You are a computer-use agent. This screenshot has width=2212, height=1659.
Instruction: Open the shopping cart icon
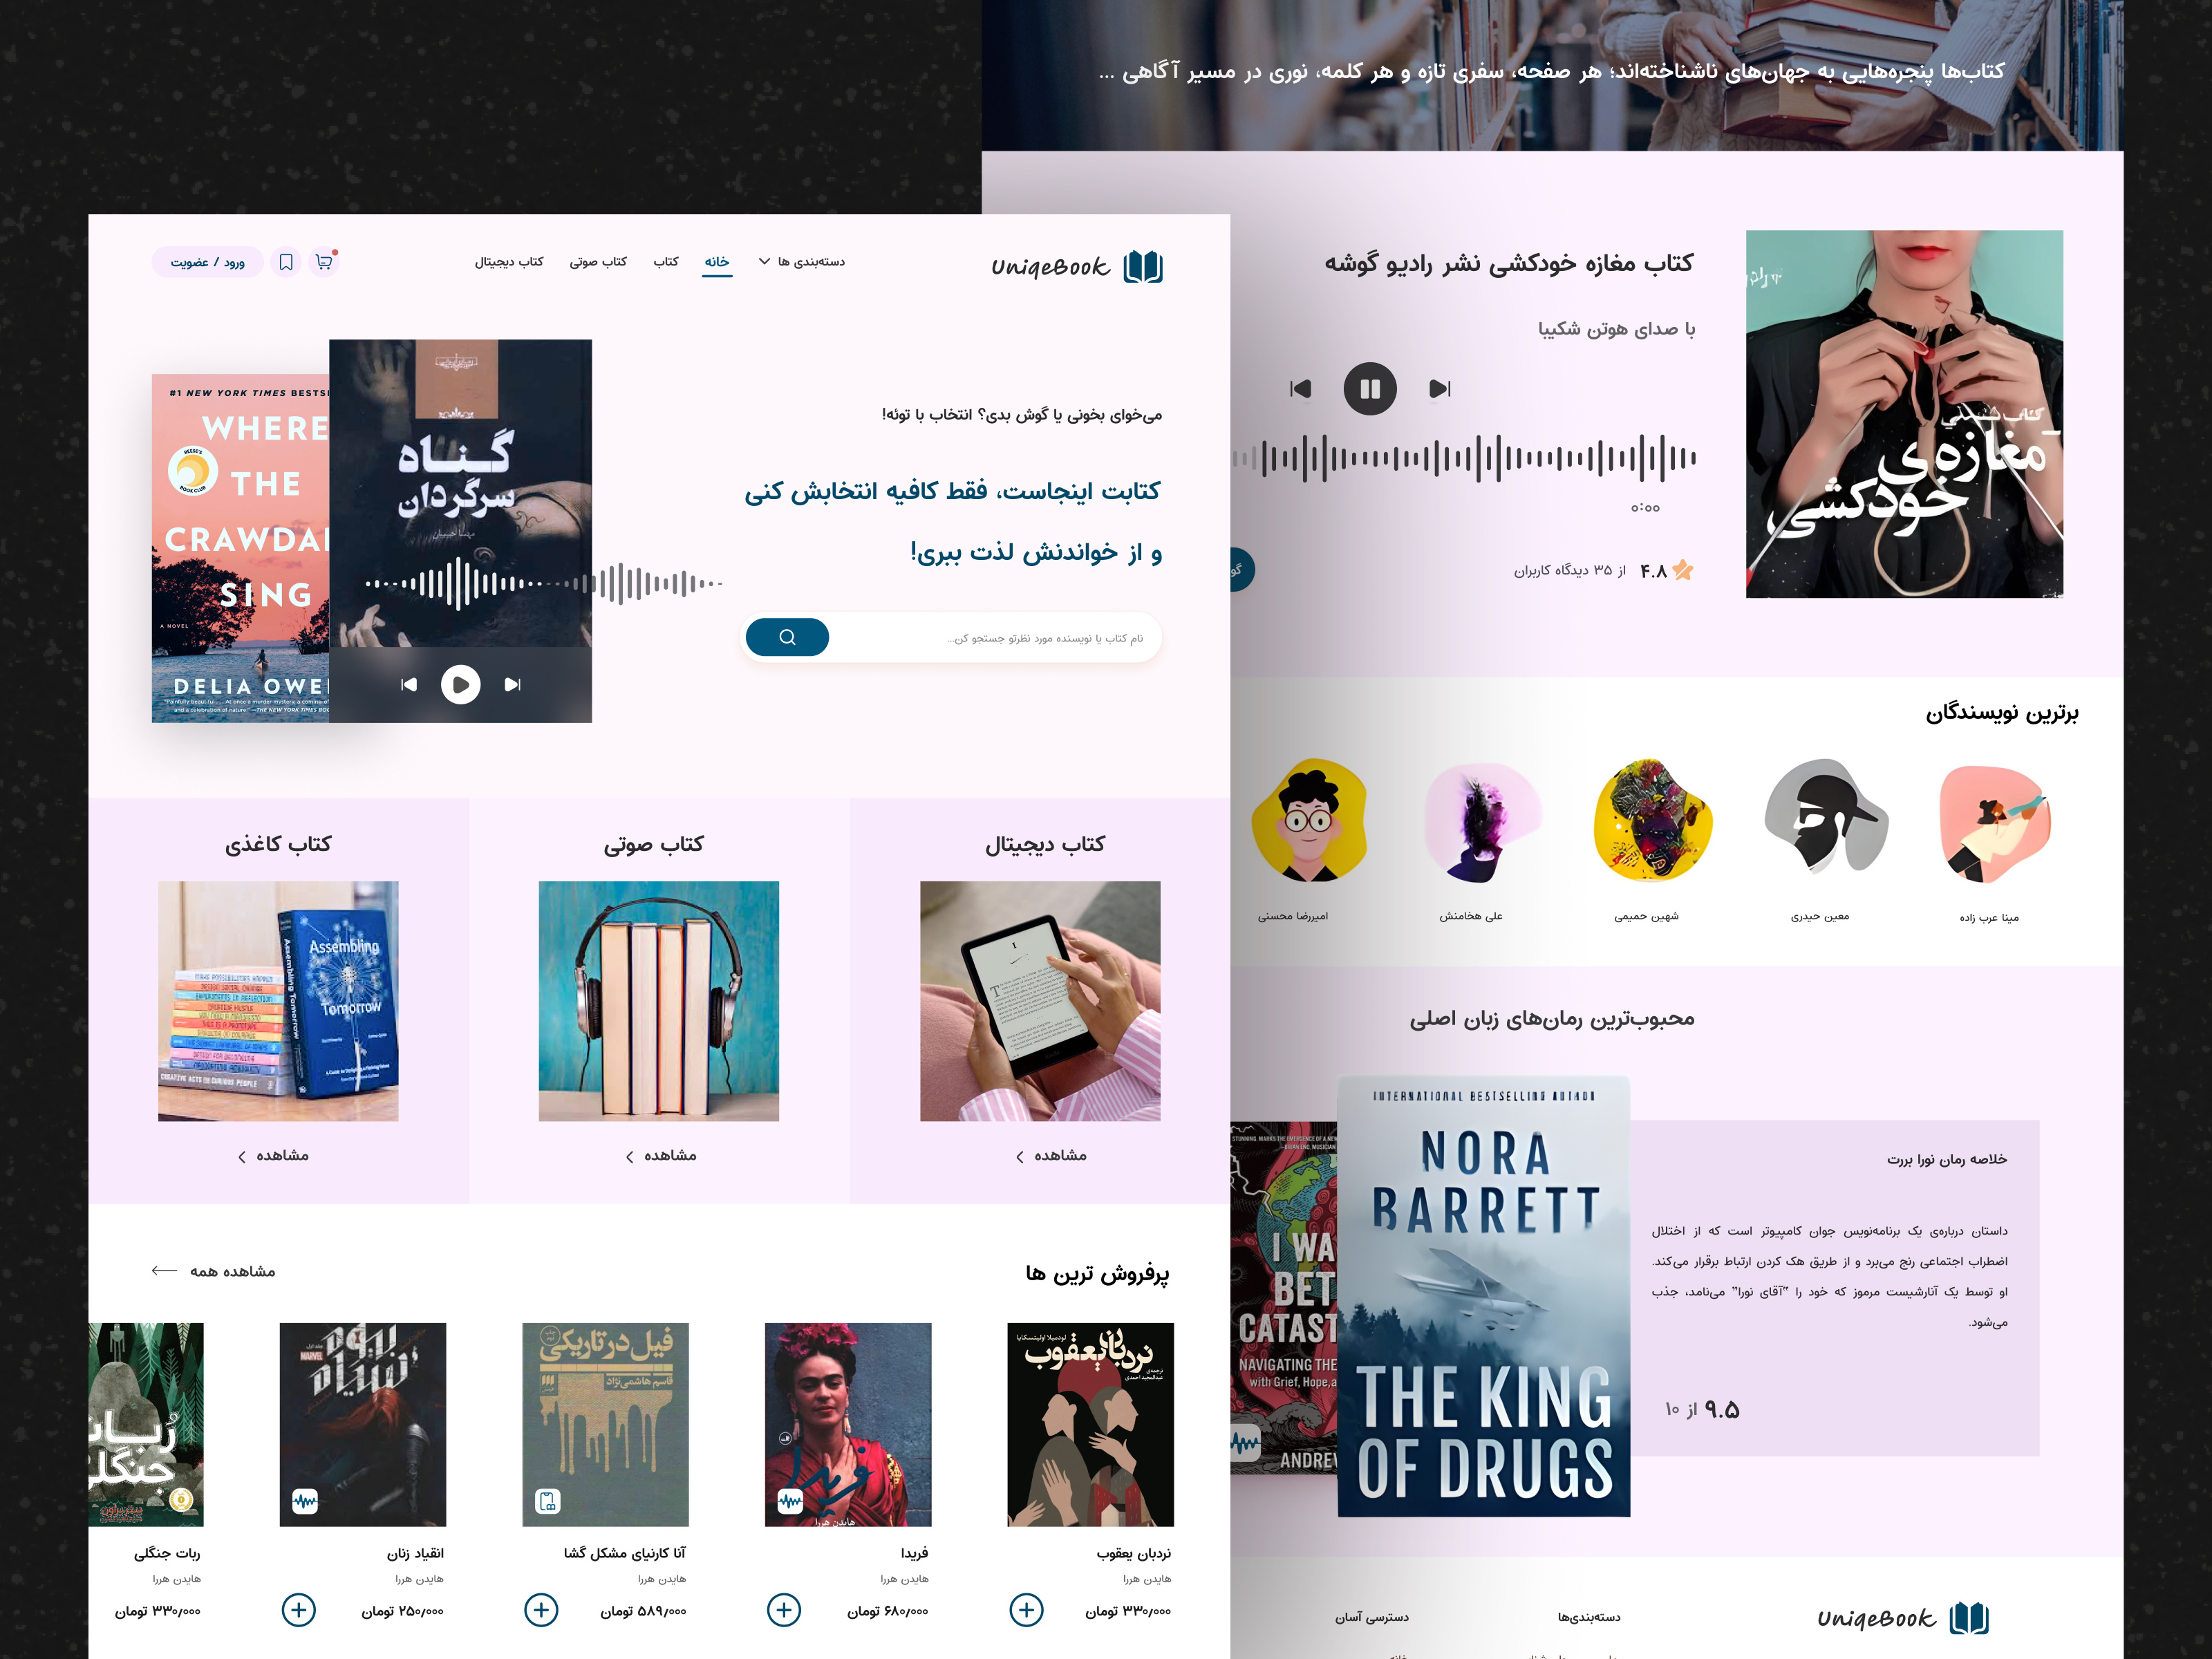point(324,262)
